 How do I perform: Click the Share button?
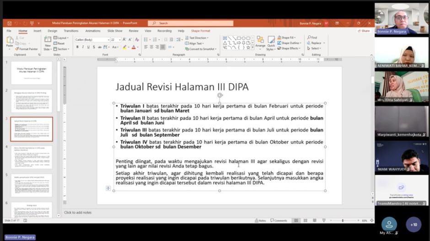pyautogui.click(x=364, y=31)
